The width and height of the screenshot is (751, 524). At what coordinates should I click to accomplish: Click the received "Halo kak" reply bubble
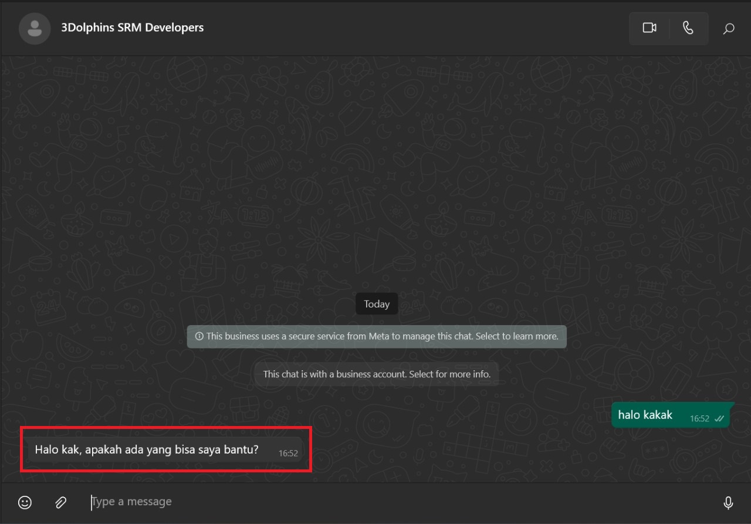pos(147,450)
